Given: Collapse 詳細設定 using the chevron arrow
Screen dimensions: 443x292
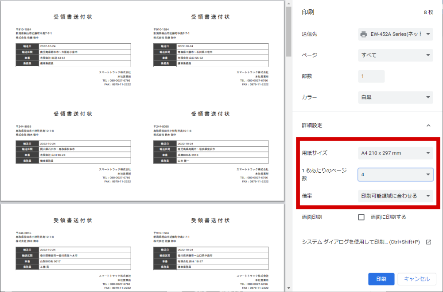Looking at the screenshot, I should [x=428, y=125].
